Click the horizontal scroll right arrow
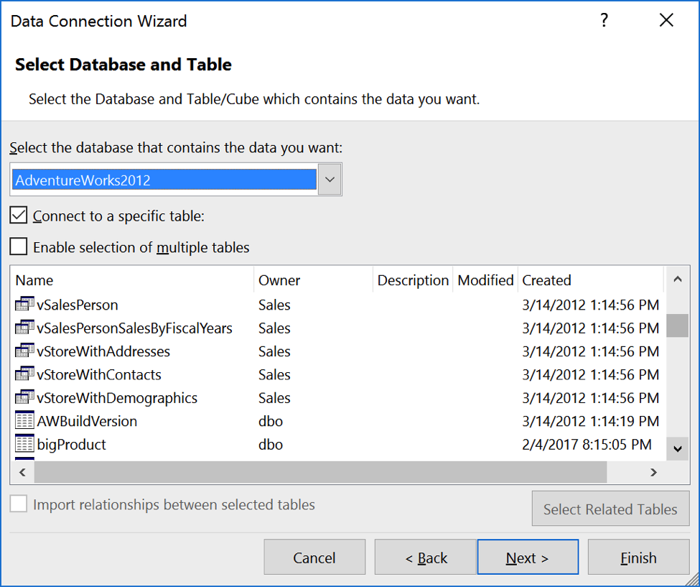 (653, 472)
